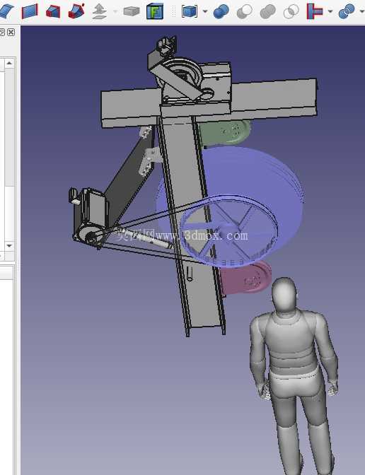Click the left panel scroll-up arrow
This screenshot has height=475, width=365.
(x=9, y=64)
